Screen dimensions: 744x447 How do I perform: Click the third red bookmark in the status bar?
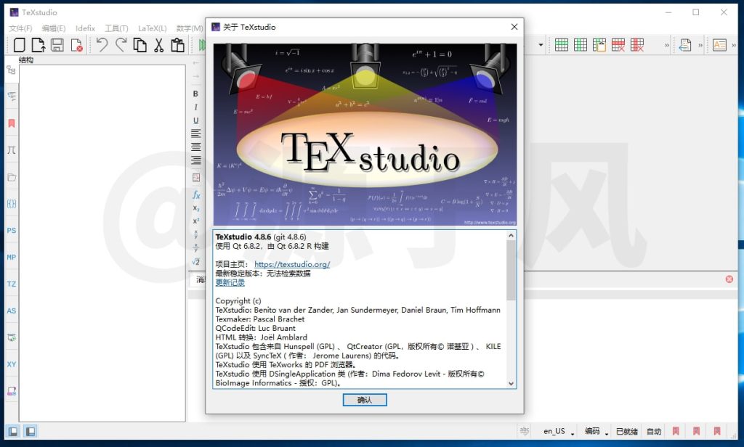(717, 431)
